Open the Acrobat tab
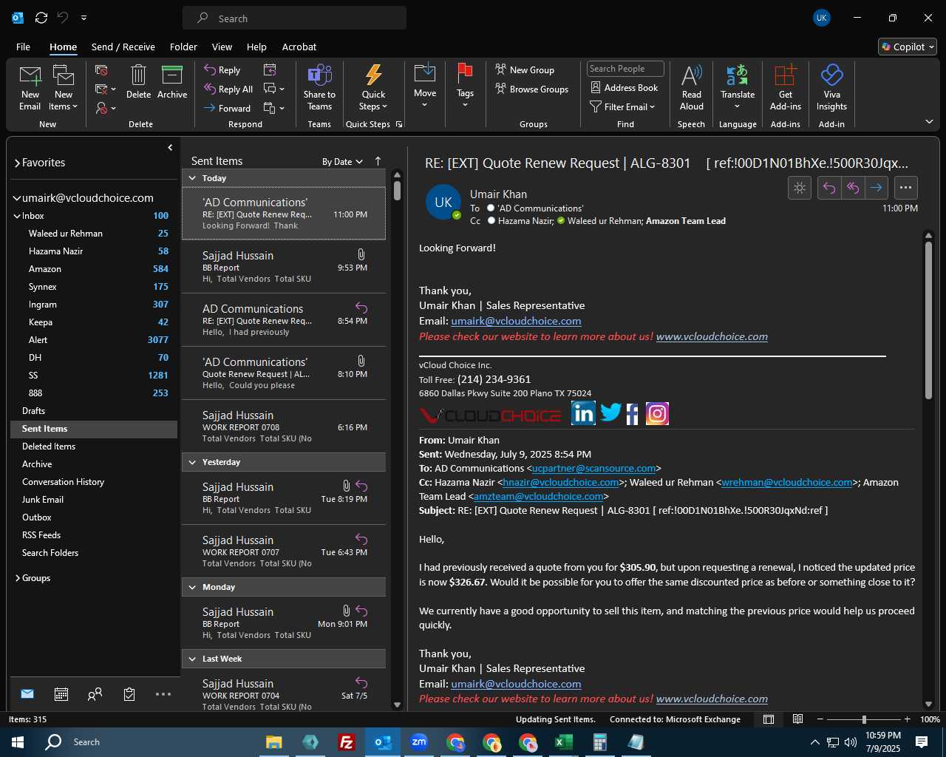 pos(299,47)
